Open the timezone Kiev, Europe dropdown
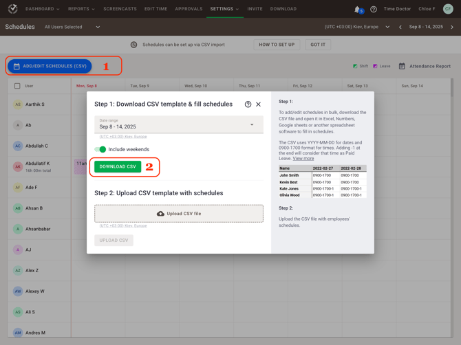 coord(357,27)
